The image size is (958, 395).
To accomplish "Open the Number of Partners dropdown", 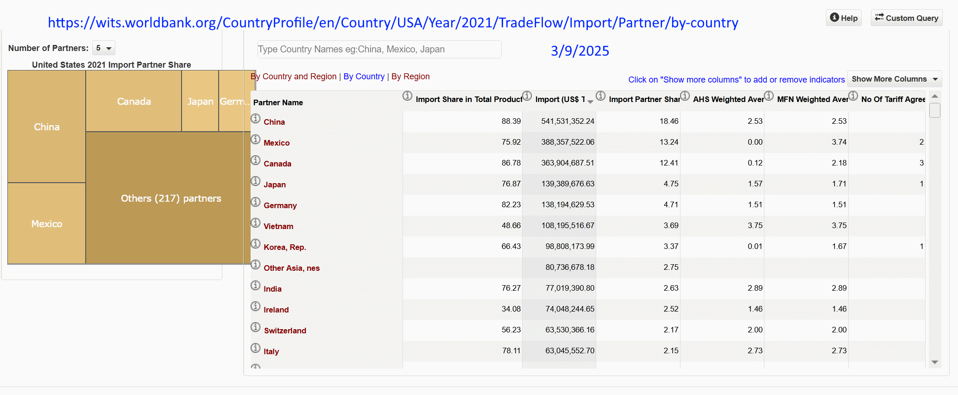I will pyautogui.click(x=104, y=48).
